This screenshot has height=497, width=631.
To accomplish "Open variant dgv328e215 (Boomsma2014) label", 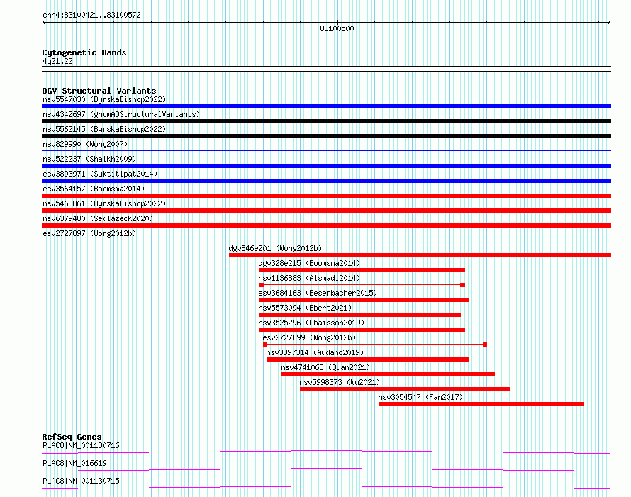I will (x=309, y=263).
